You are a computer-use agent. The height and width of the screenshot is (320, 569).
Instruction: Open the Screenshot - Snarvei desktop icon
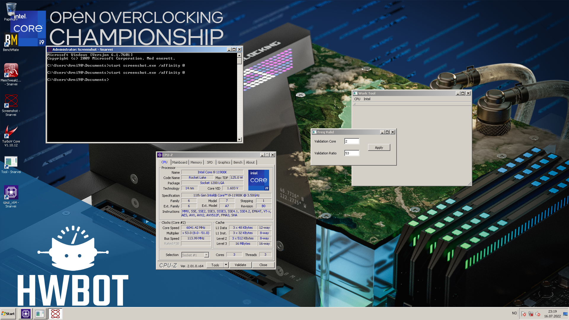[x=11, y=105]
